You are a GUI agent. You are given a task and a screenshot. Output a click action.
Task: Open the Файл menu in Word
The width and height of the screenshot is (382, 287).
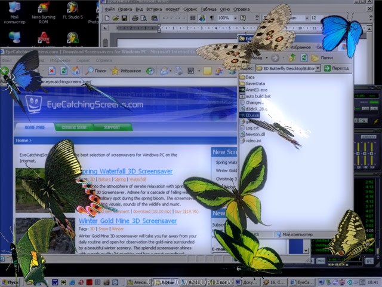110,10
